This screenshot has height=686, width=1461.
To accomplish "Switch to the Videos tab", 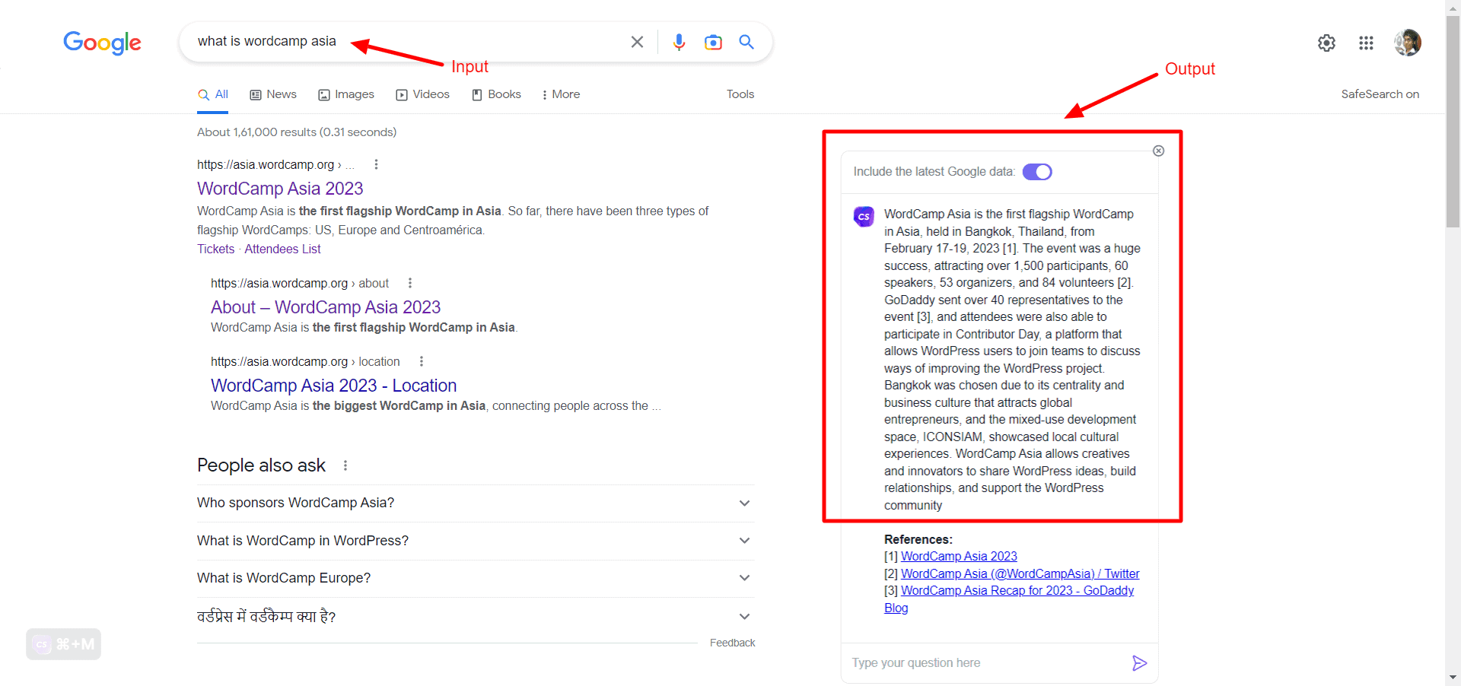I will 422,94.
